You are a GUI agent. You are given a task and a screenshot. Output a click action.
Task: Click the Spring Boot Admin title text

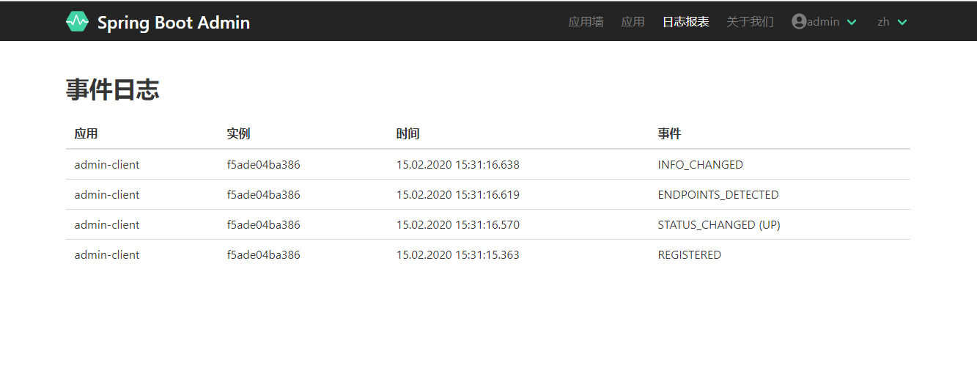[x=174, y=23]
